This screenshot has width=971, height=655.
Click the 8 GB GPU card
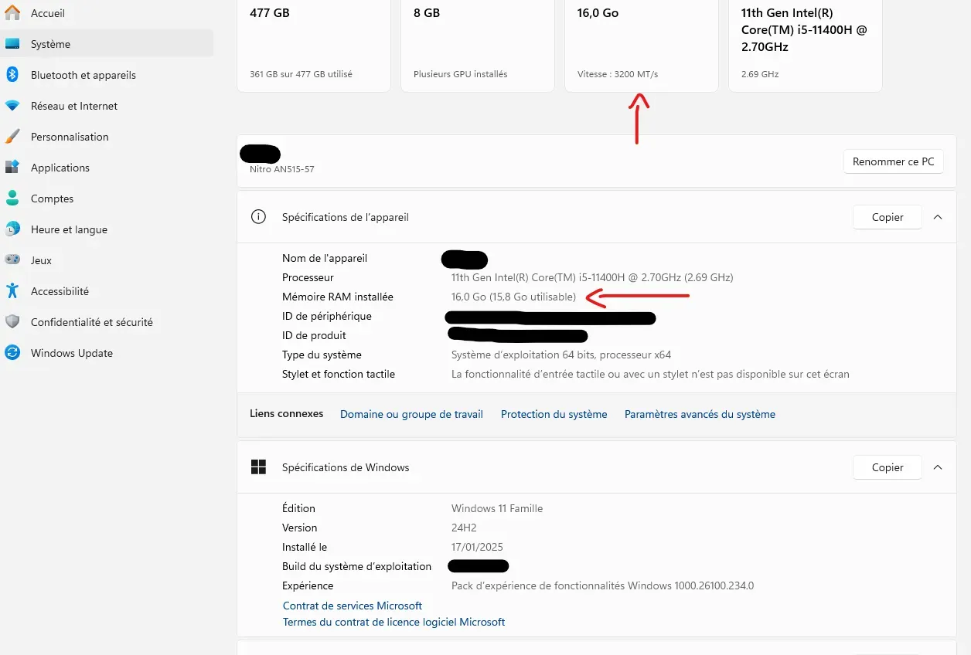[478, 45]
